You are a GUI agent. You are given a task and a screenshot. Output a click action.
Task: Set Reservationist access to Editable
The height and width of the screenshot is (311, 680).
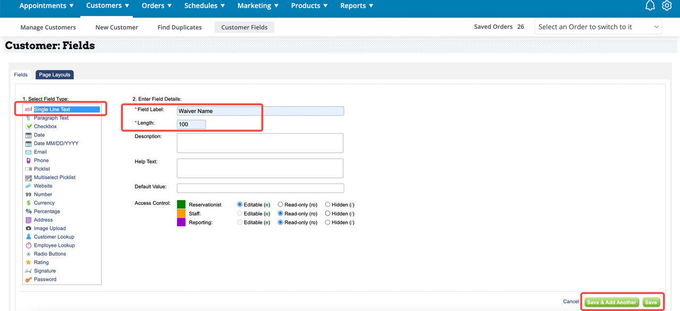pyautogui.click(x=240, y=204)
